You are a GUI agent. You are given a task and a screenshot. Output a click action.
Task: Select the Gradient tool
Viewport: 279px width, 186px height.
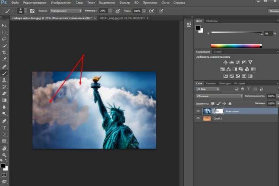coord(4,100)
